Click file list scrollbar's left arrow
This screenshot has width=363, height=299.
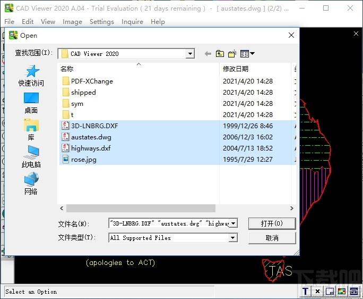[x=62, y=208]
